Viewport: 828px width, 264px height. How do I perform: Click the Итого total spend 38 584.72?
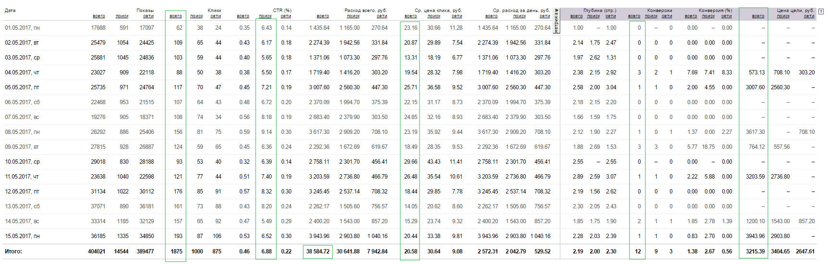click(x=318, y=252)
